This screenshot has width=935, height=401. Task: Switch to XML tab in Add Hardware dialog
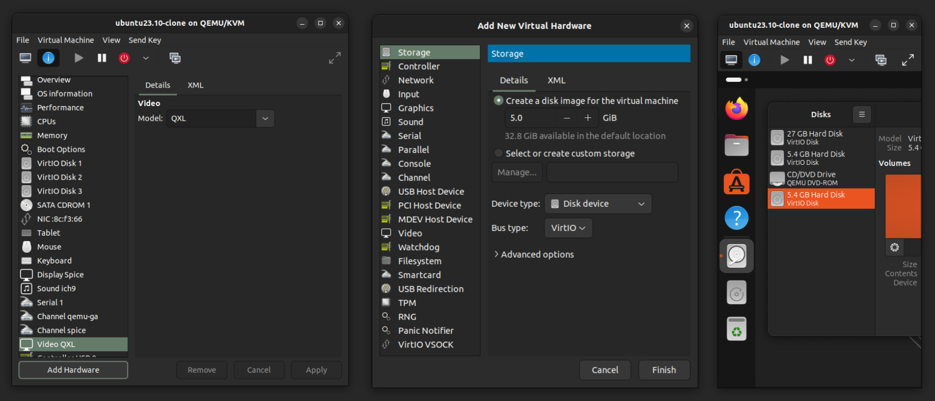(x=556, y=80)
